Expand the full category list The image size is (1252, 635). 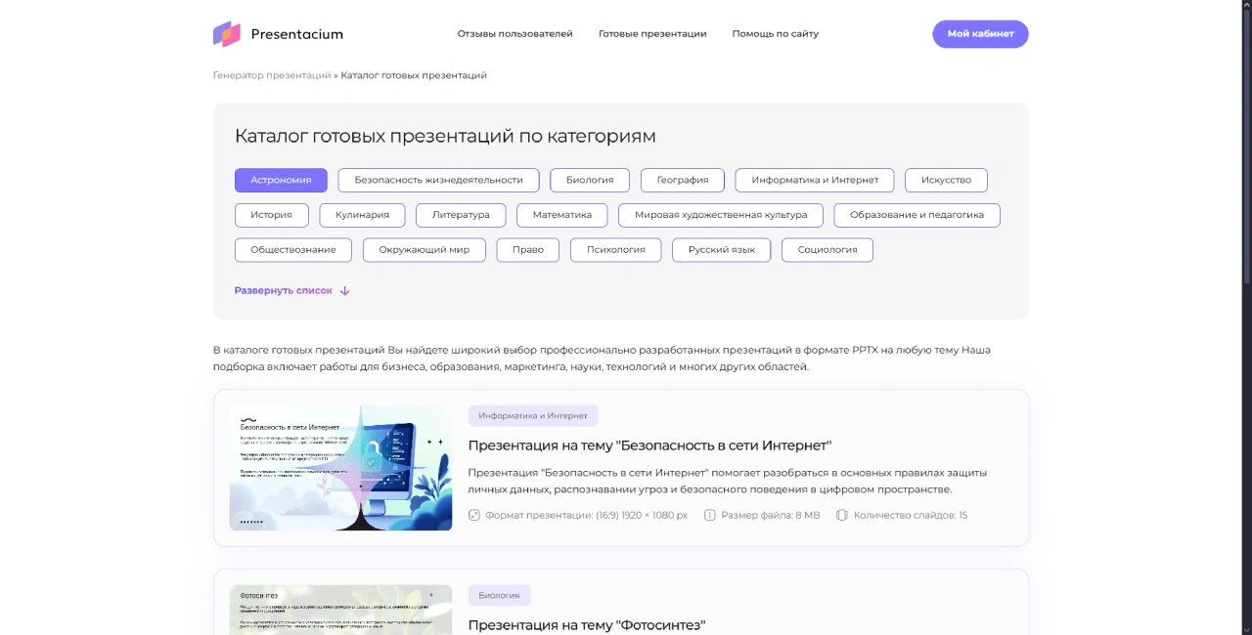click(284, 290)
